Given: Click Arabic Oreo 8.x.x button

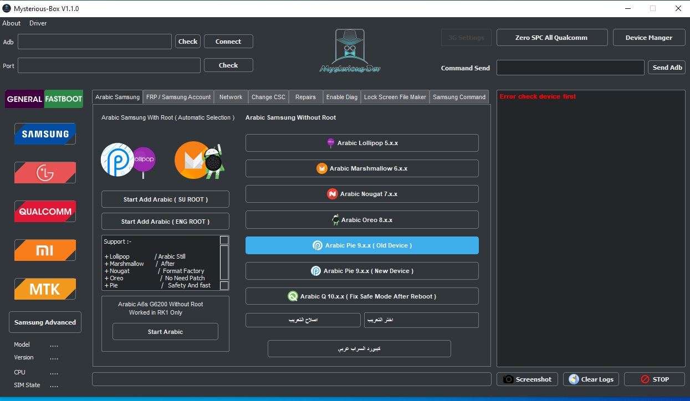Looking at the screenshot, I should pyautogui.click(x=362, y=220).
